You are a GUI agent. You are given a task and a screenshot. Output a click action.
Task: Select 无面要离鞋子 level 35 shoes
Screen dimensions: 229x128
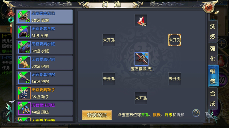pyautogui.click(x=44, y=93)
